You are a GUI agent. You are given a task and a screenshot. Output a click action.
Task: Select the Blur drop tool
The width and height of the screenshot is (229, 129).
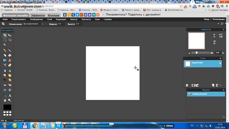[x=5, y=71]
